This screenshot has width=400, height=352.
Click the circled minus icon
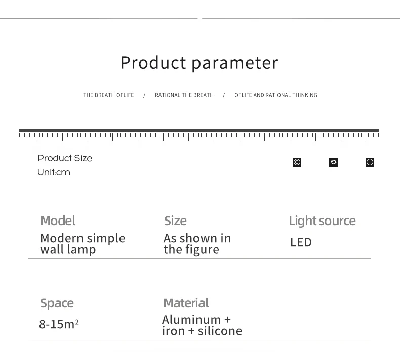(x=370, y=162)
